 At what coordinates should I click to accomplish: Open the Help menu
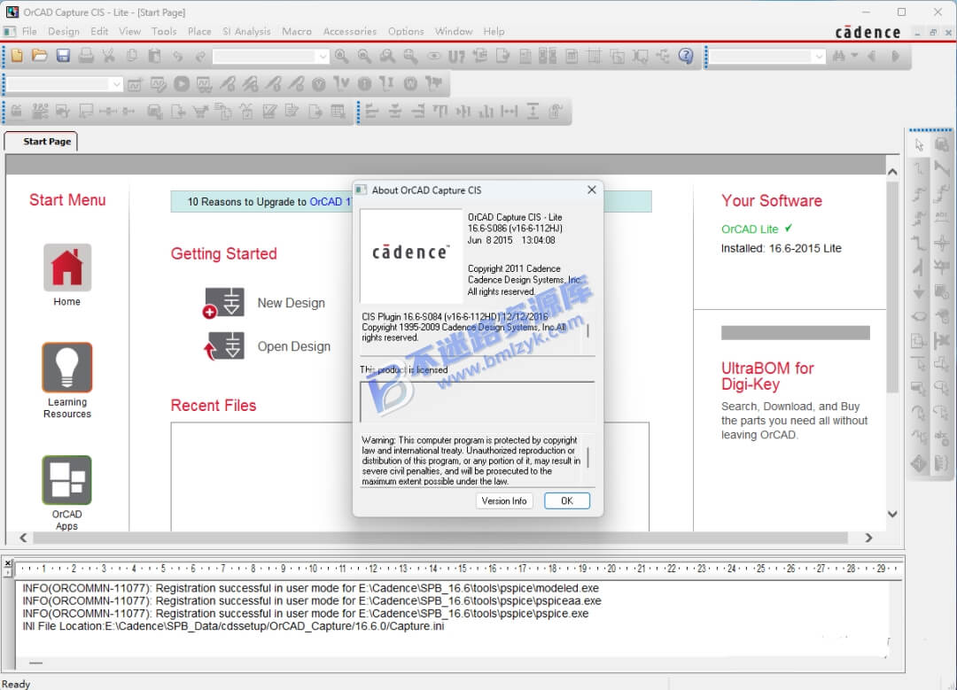494,32
